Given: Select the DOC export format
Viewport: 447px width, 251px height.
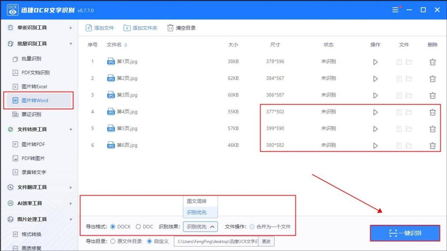Looking at the screenshot, I should [138, 227].
